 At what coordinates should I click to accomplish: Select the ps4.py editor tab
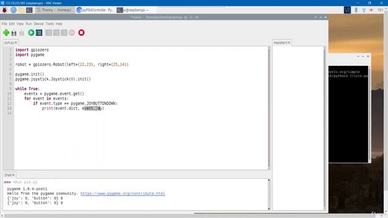[x=9, y=43]
